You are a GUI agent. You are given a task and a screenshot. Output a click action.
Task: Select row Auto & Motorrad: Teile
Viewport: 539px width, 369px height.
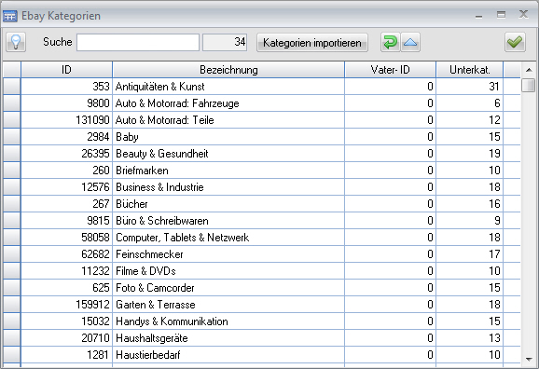click(262, 120)
